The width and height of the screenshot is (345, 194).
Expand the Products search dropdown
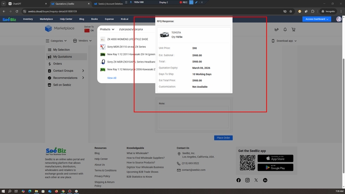click(x=107, y=29)
